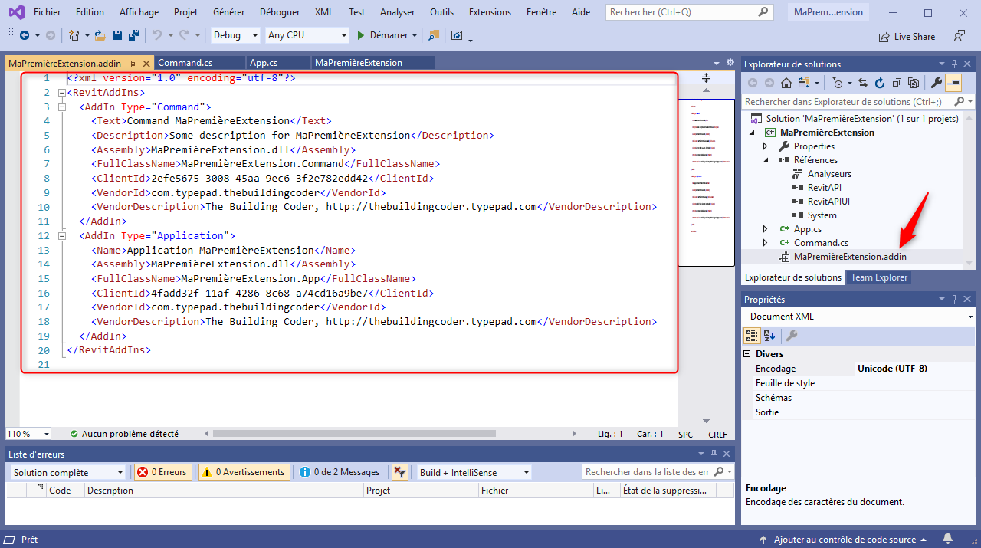Toggle the 0 Erreurs filter
The image size is (981, 548).
pyautogui.click(x=163, y=471)
